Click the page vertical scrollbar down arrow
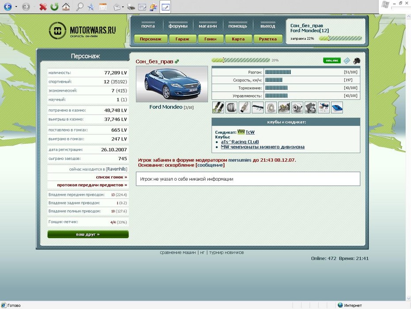 pos(408,298)
